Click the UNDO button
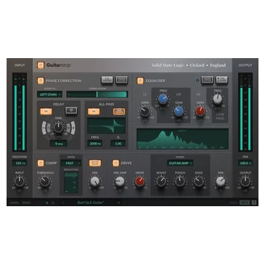 [14, 203]
